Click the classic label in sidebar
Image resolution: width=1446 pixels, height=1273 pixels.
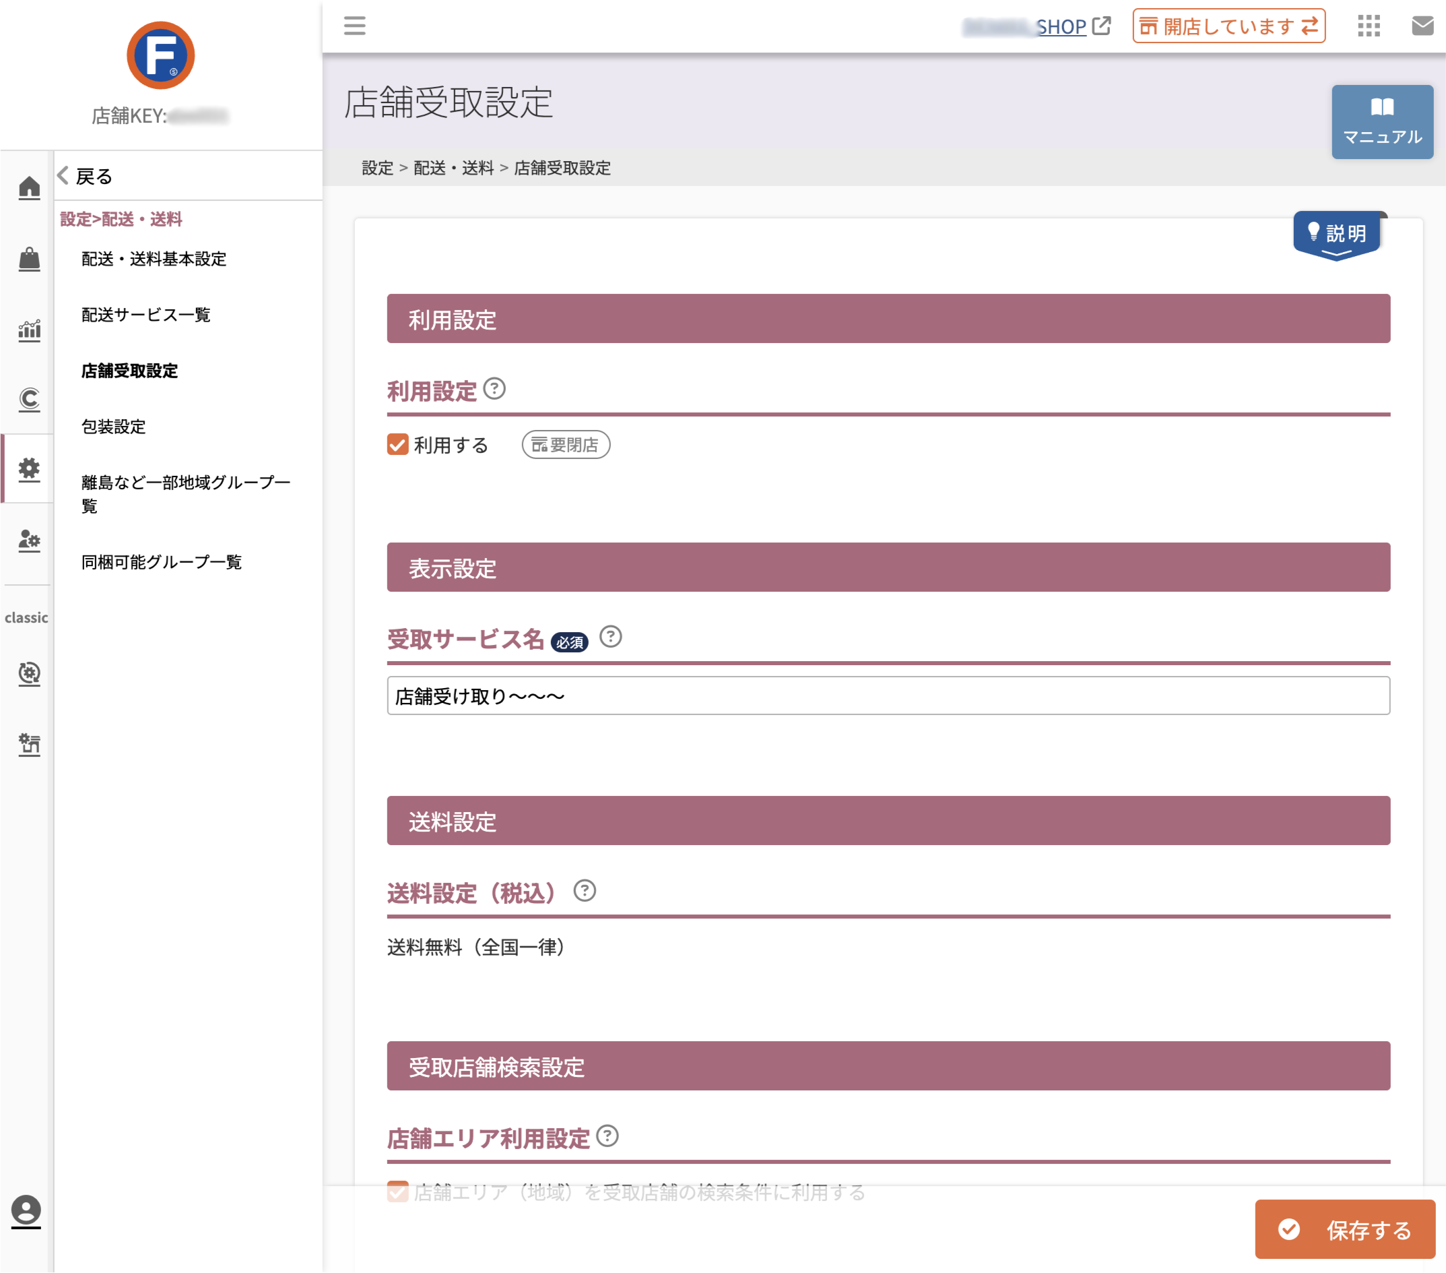[x=26, y=617]
